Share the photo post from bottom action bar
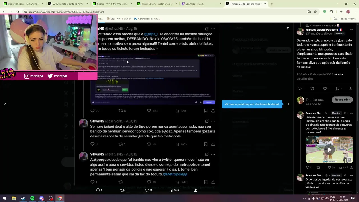 [x=195, y=190]
